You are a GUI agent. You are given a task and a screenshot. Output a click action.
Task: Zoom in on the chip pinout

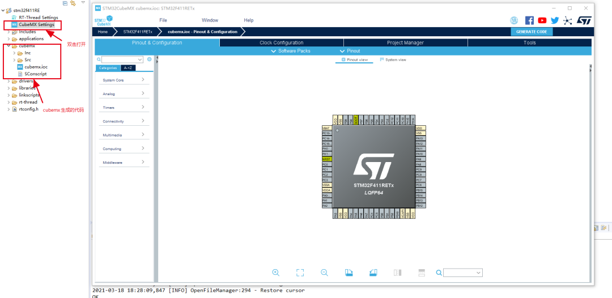point(275,273)
